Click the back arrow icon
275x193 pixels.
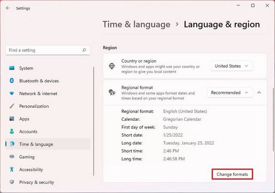(x=8, y=8)
